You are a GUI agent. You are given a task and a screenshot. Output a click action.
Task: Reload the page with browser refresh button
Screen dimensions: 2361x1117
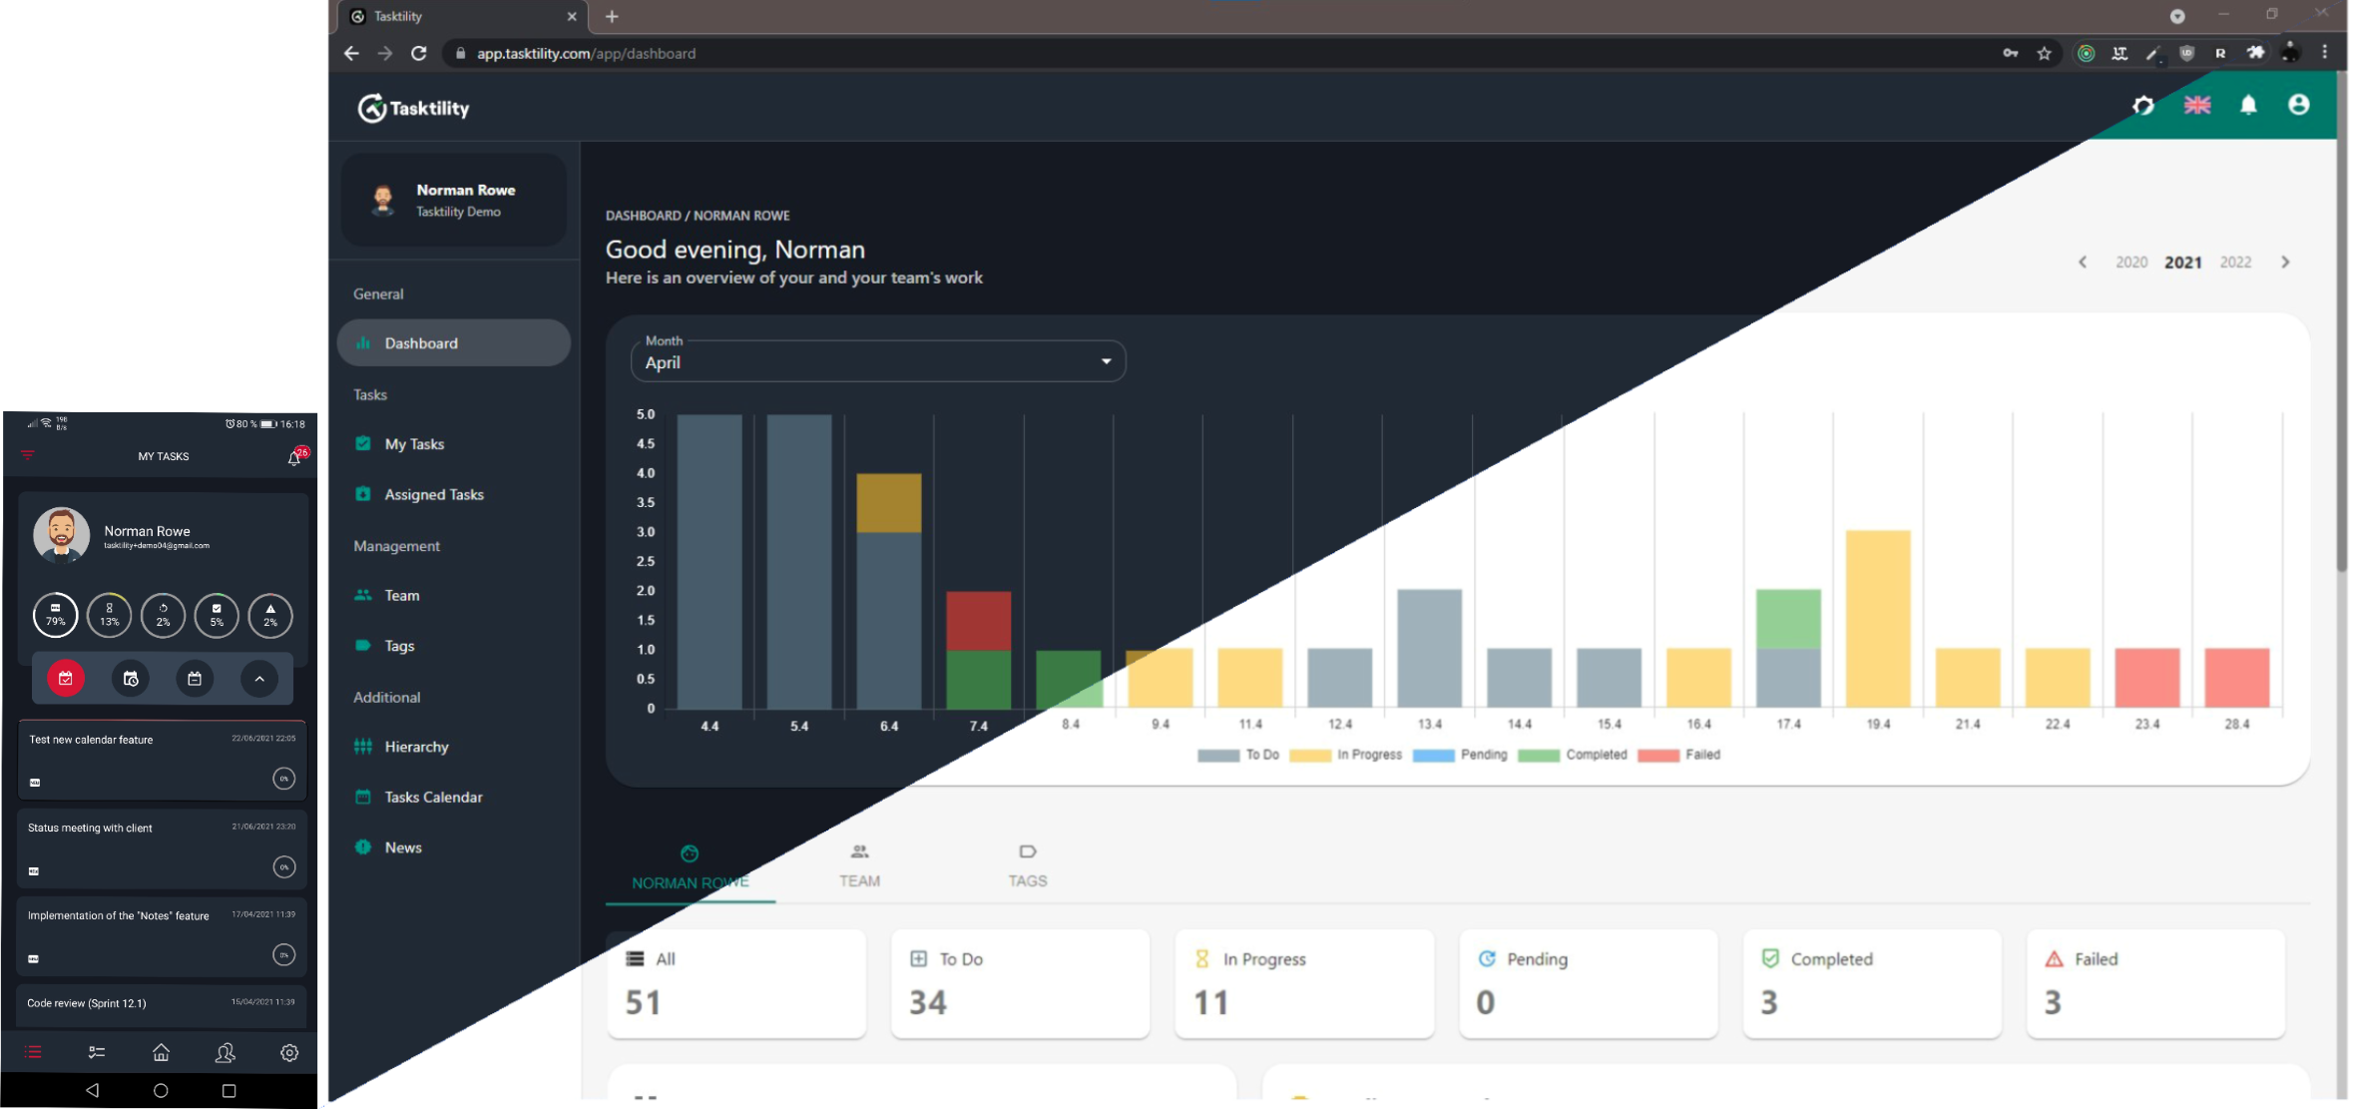tap(421, 54)
